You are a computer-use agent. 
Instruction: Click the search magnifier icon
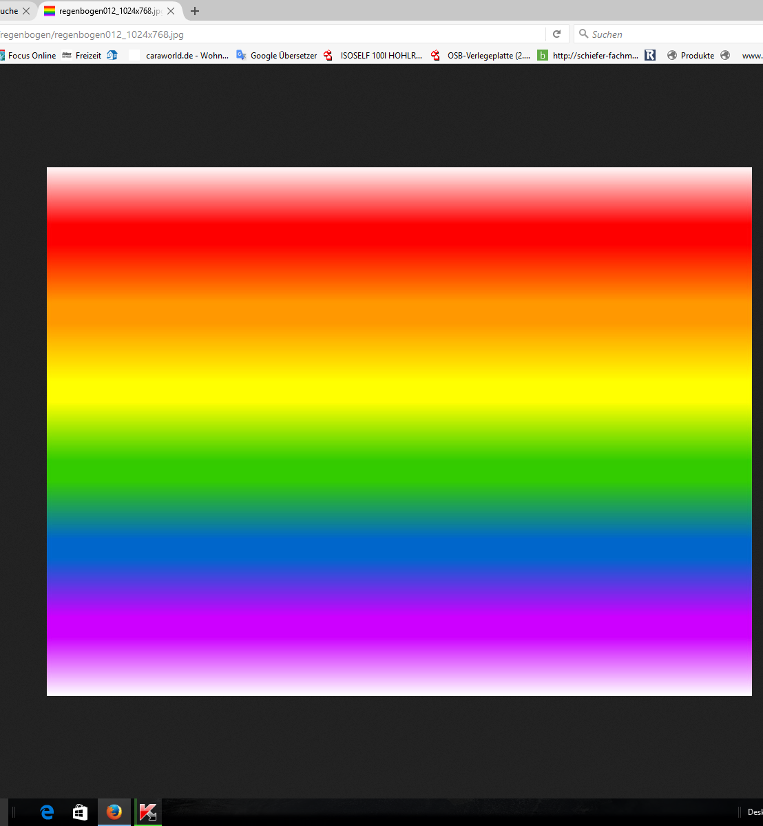pyautogui.click(x=583, y=34)
